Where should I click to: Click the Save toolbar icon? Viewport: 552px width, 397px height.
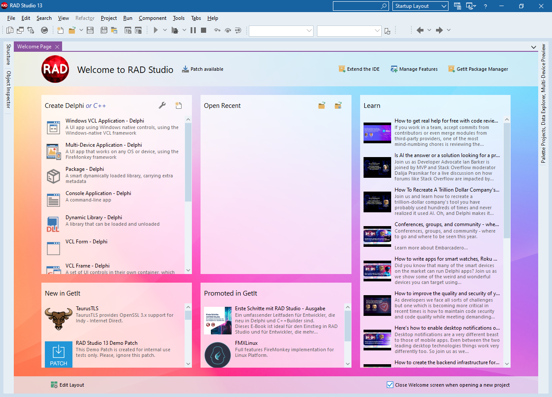90,30
